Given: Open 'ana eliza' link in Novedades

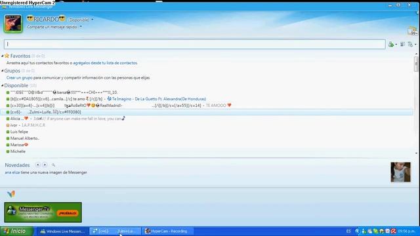Looking at the screenshot, I should pos(12,172).
